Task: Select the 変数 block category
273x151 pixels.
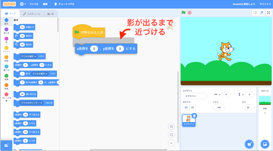Action: pyautogui.click(x=6, y=86)
